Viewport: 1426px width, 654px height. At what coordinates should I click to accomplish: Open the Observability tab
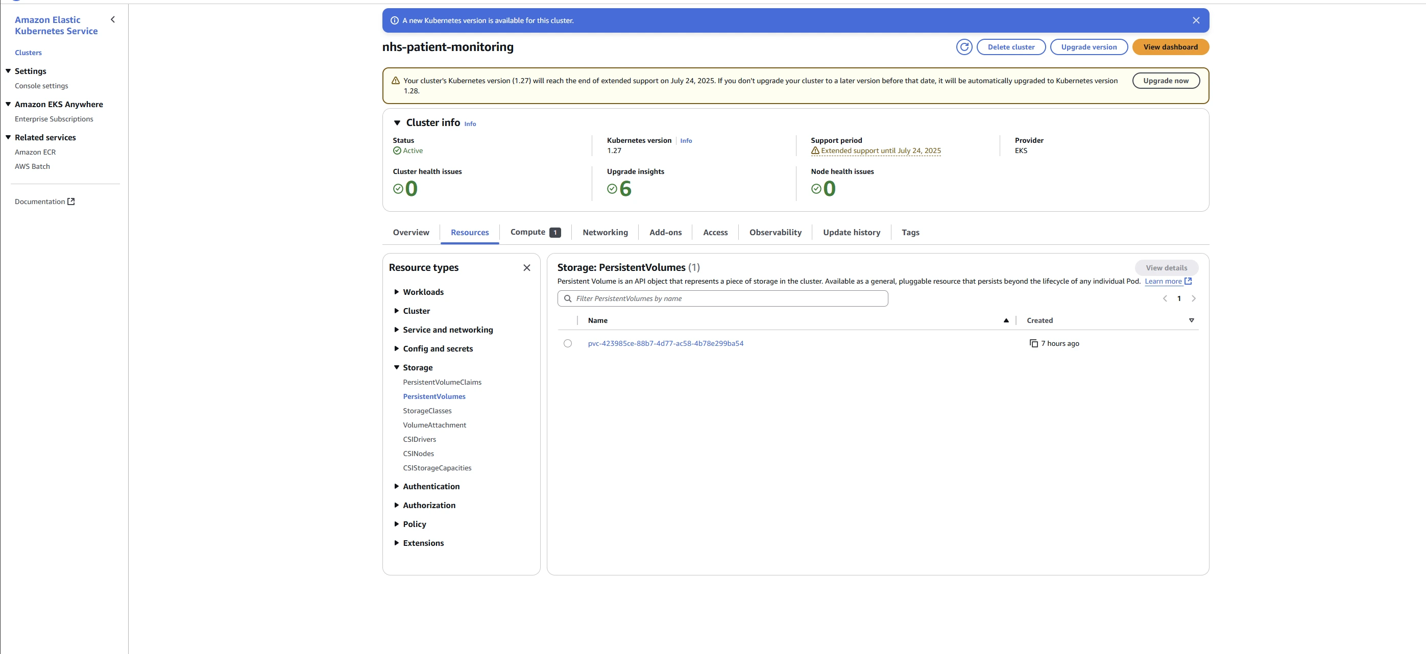pos(775,233)
